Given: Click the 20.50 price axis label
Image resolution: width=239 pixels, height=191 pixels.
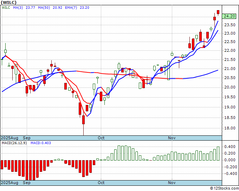Looking at the screenshot, I should click(x=230, y=78).
